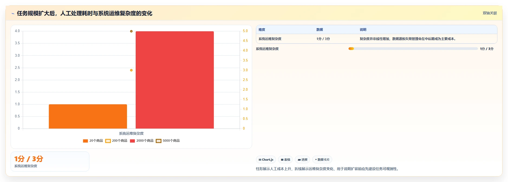Click the red 2000个商品 bar

coord(175,80)
